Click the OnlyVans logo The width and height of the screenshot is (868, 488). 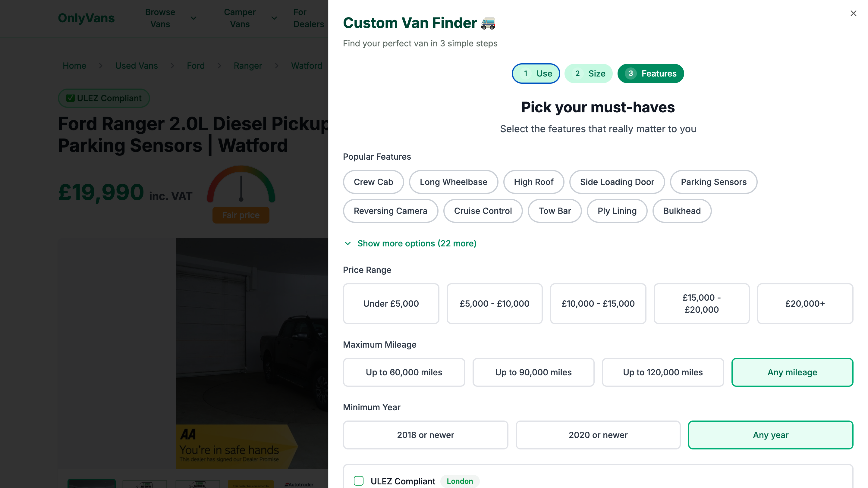click(x=86, y=18)
